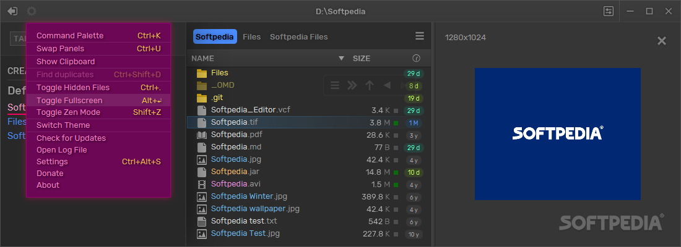Choose Swap Panels in the menu

coord(98,49)
